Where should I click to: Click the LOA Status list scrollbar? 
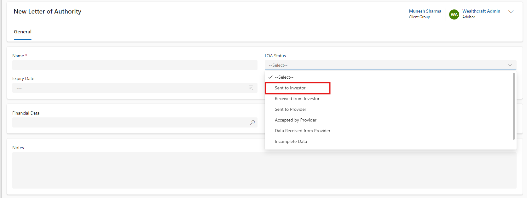[x=513, y=106]
